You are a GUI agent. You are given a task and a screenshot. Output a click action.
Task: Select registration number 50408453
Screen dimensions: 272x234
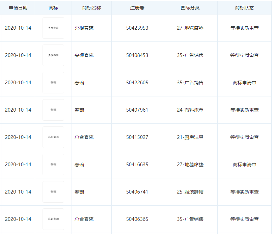(x=137, y=55)
